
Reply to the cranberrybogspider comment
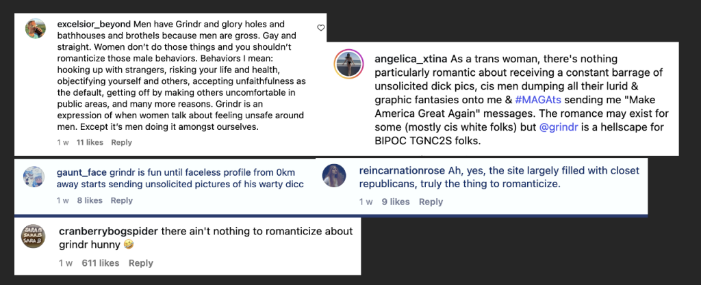click(x=140, y=263)
